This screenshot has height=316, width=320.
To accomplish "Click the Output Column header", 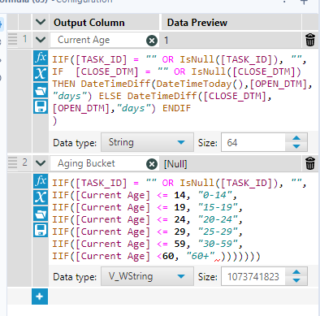I will (x=89, y=23).
